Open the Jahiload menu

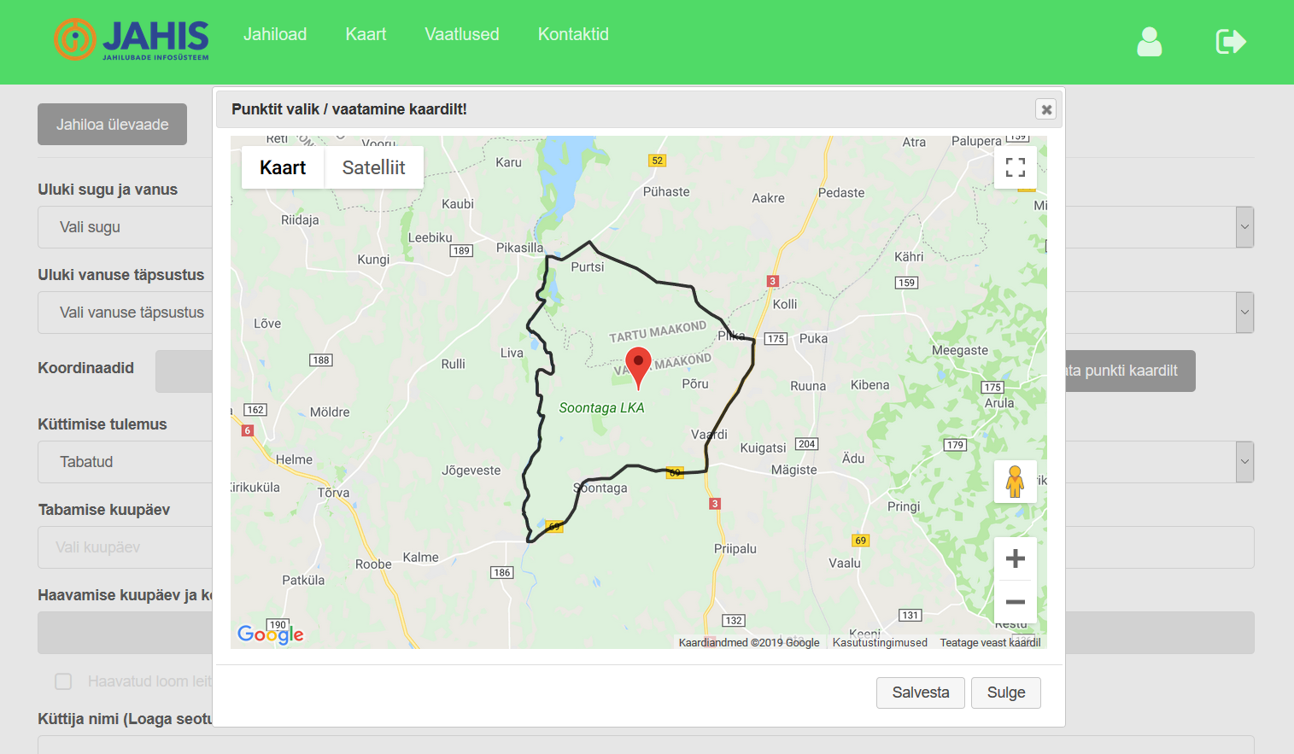click(x=275, y=34)
